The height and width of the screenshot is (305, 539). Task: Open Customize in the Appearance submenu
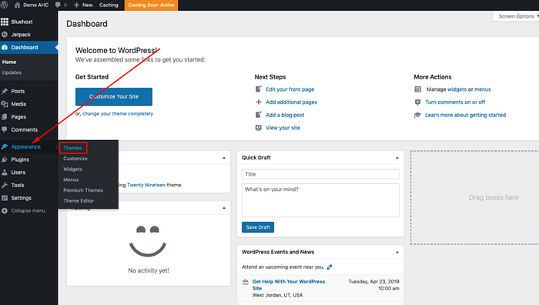point(75,159)
